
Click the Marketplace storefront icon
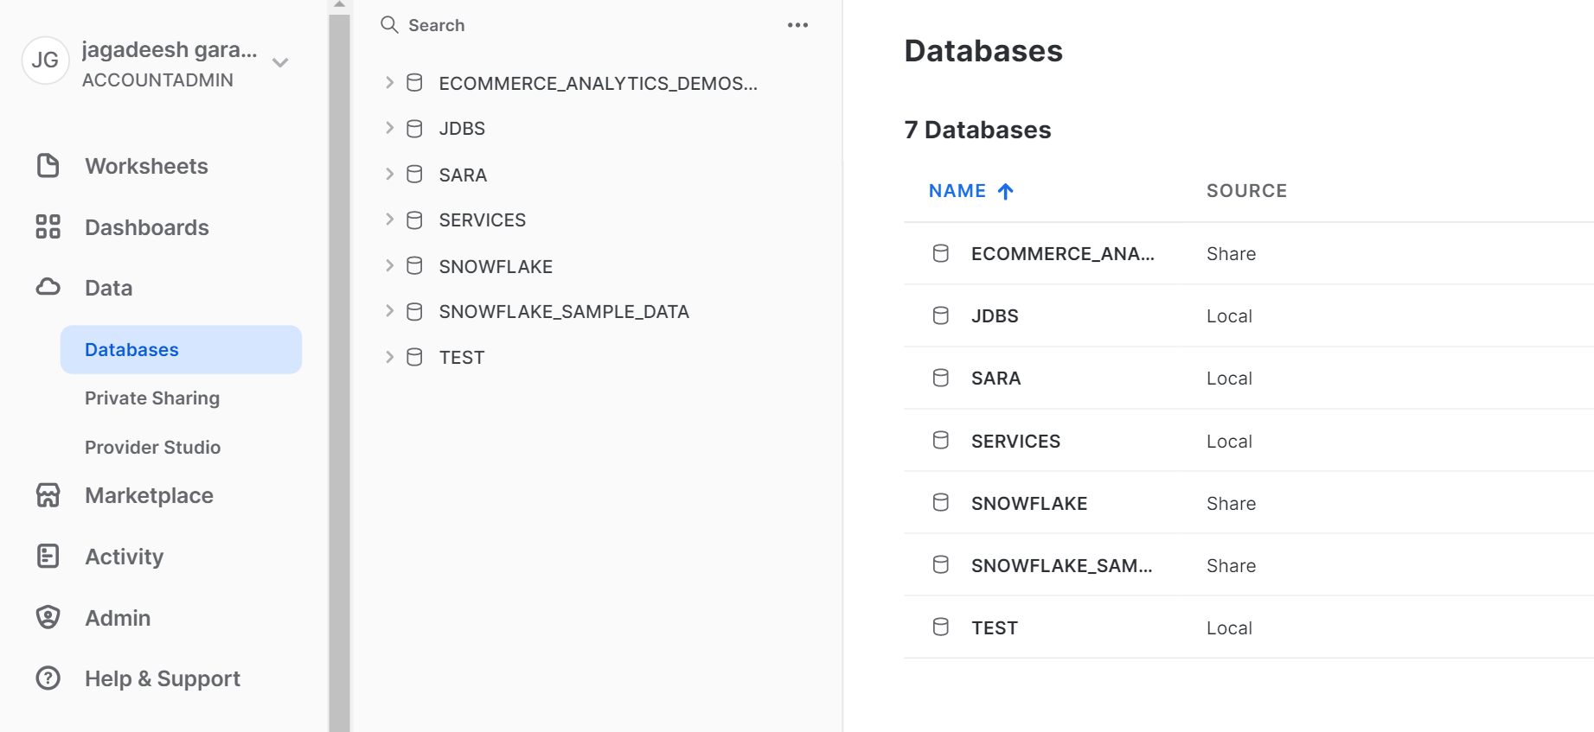coord(48,495)
